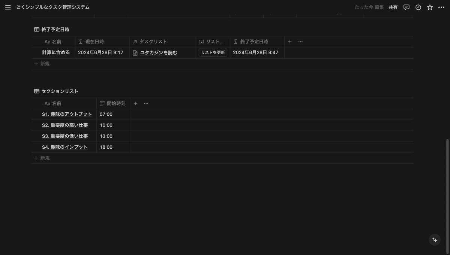Open page update history clock icon
This screenshot has height=255, width=450.
(x=418, y=7)
